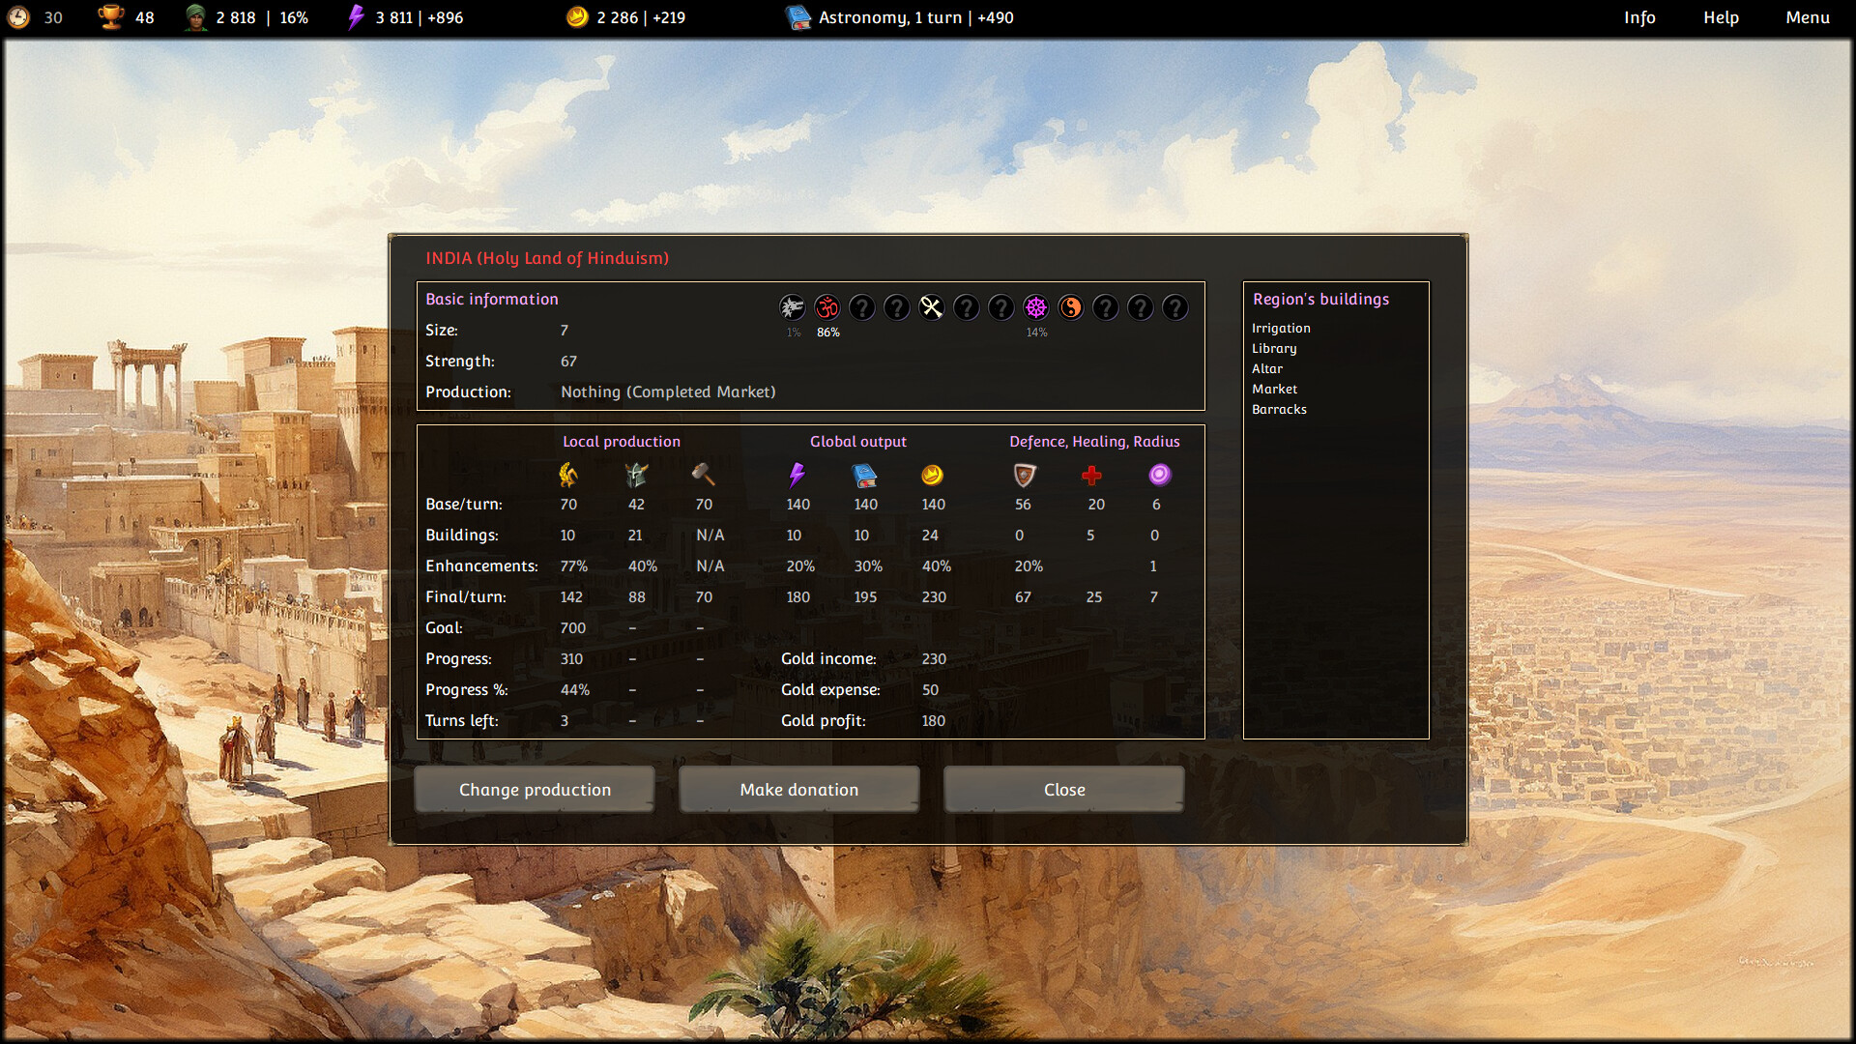The image size is (1856, 1044).
Task: Click the wheat food production icon
Action: pyautogui.click(x=568, y=475)
